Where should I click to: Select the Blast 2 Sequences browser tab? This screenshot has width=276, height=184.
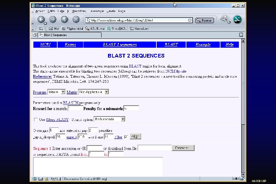[x=70, y=35]
